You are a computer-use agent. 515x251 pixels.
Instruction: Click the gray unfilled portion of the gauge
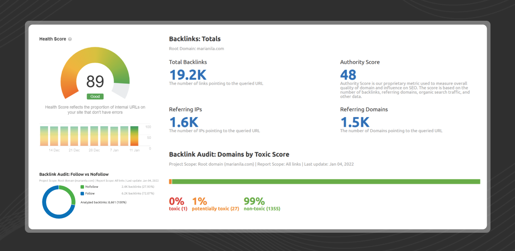(121, 90)
